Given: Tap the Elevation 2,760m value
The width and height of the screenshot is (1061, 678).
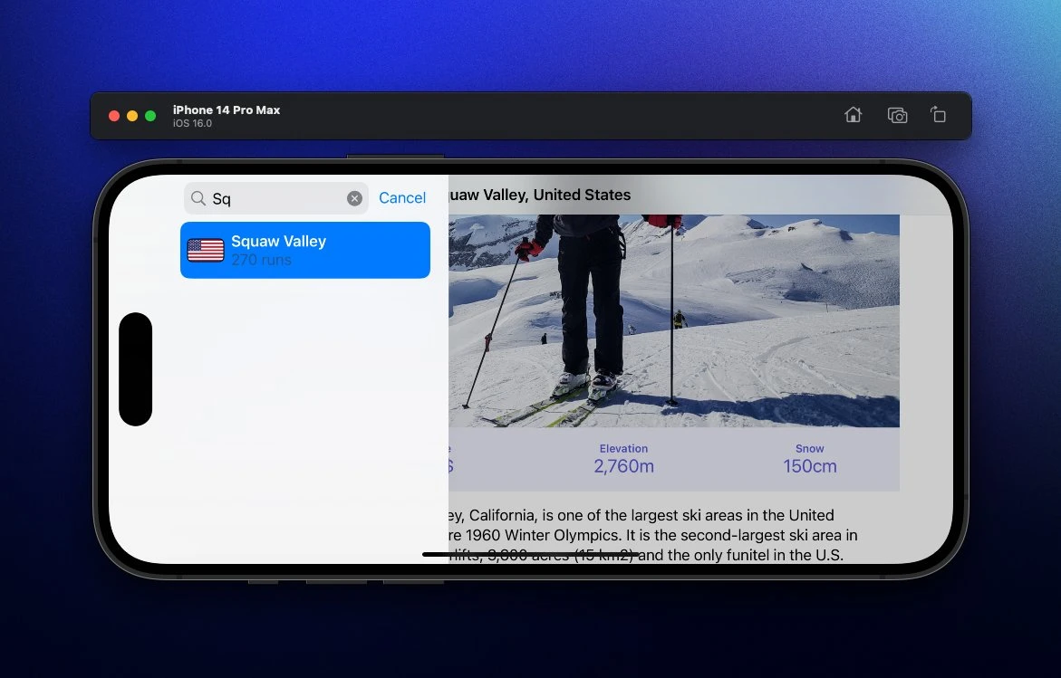Looking at the screenshot, I should pyautogui.click(x=623, y=466).
